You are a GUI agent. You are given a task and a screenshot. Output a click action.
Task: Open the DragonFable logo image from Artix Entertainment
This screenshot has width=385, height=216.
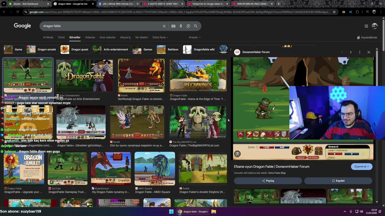tap(85, 75)
